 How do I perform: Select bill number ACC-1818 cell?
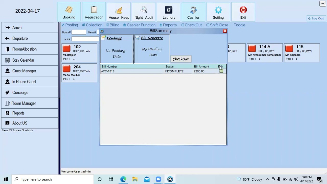(132, 71)
